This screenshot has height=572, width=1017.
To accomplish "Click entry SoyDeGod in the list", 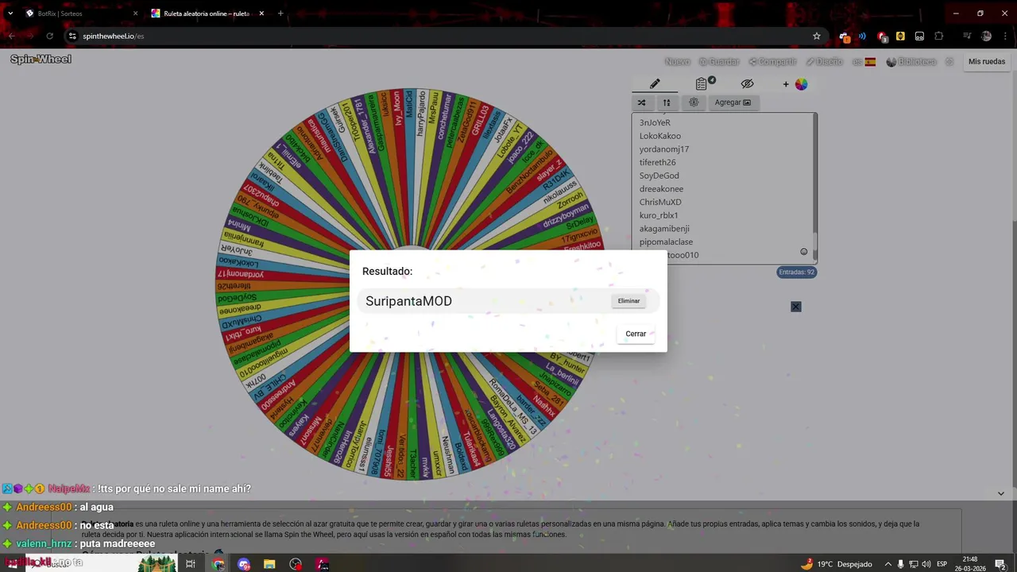I will pyautogui.click(x=659, y=176).
